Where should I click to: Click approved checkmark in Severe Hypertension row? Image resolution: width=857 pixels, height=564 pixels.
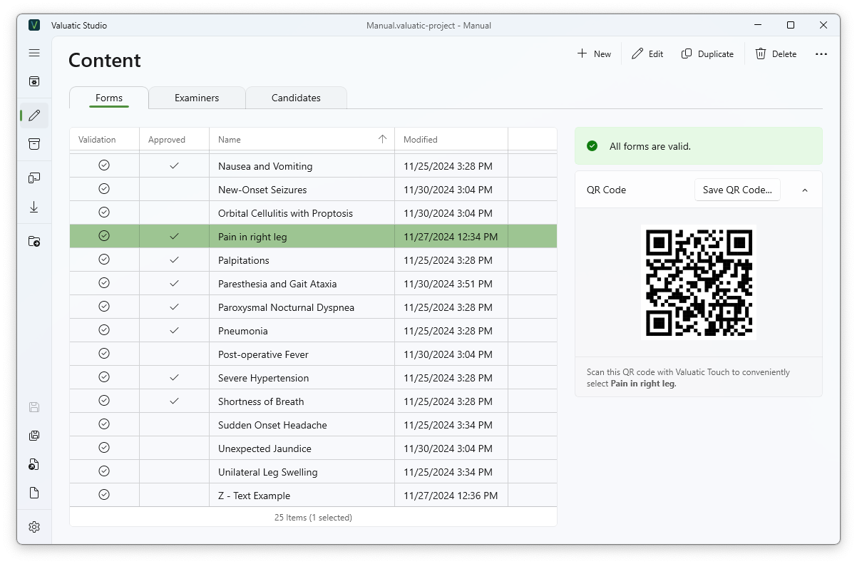[174, 377]
